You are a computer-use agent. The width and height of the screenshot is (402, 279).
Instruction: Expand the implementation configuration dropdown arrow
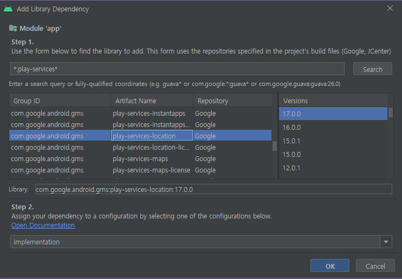point(386,242)
